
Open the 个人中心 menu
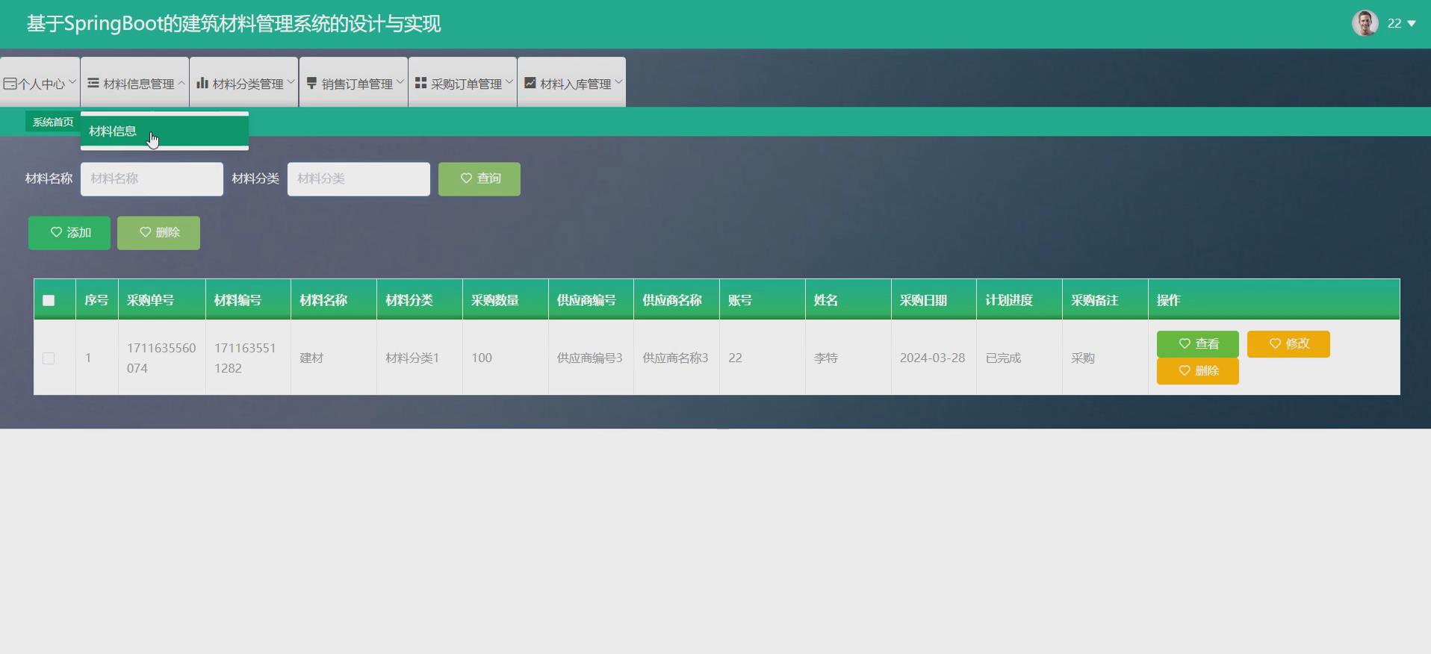40,82
